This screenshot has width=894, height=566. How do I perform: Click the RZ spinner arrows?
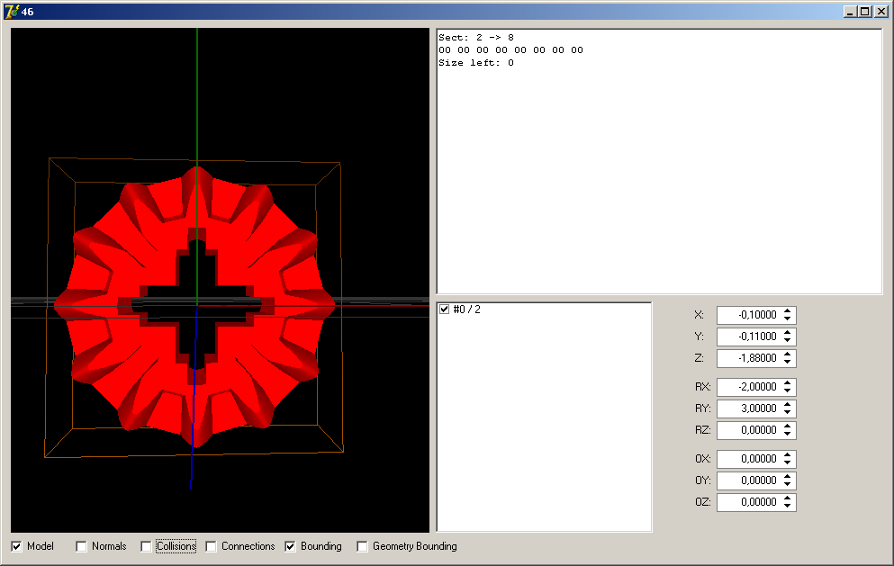pyautogui.click(x=788, y=430)
